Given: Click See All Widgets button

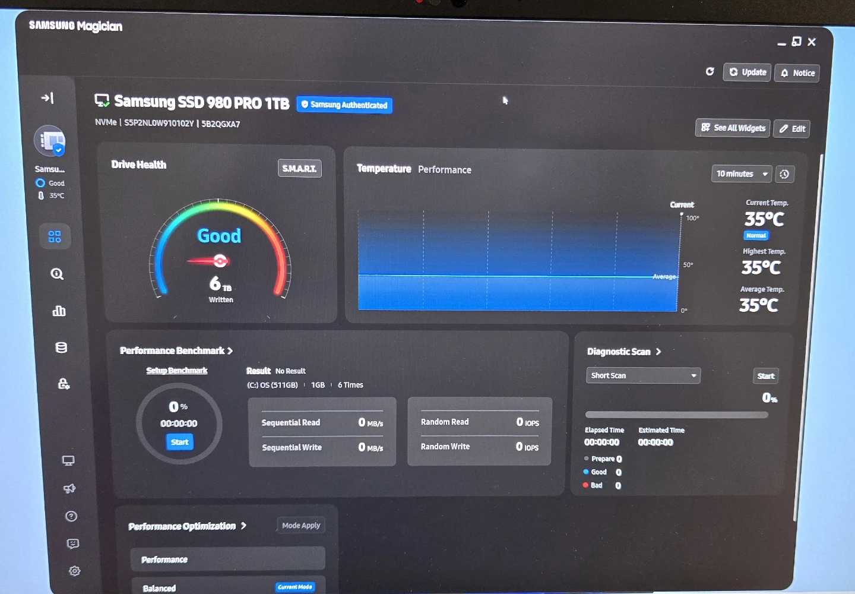Looking at the screenshot, I should point(733,128).
